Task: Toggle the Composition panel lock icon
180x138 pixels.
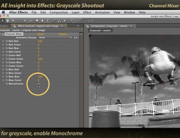Action: click(87, 26)
